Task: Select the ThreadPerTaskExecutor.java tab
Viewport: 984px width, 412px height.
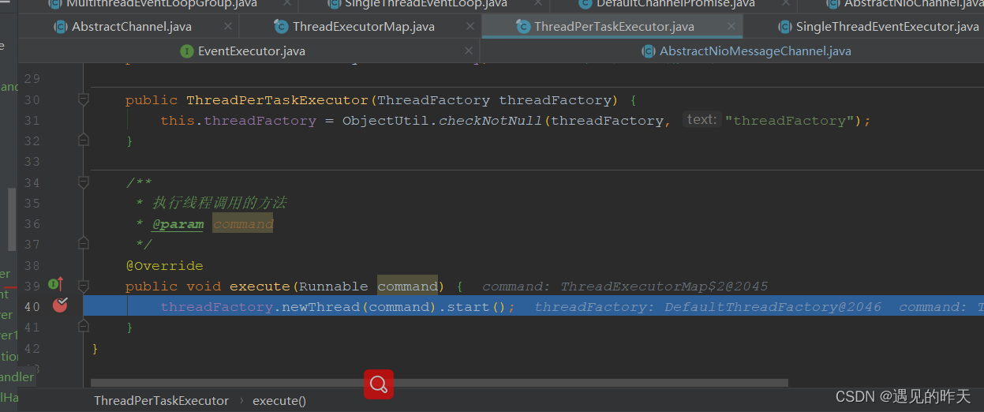Action: click(614, 27)
